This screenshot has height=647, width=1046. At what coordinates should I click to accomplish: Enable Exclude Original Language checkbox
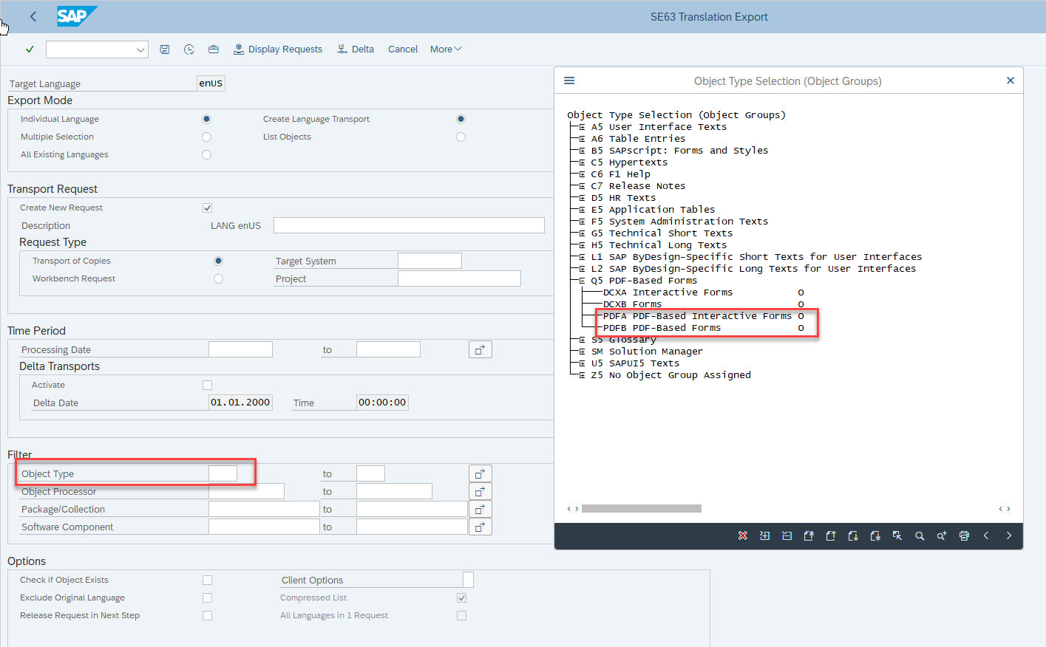207,598
